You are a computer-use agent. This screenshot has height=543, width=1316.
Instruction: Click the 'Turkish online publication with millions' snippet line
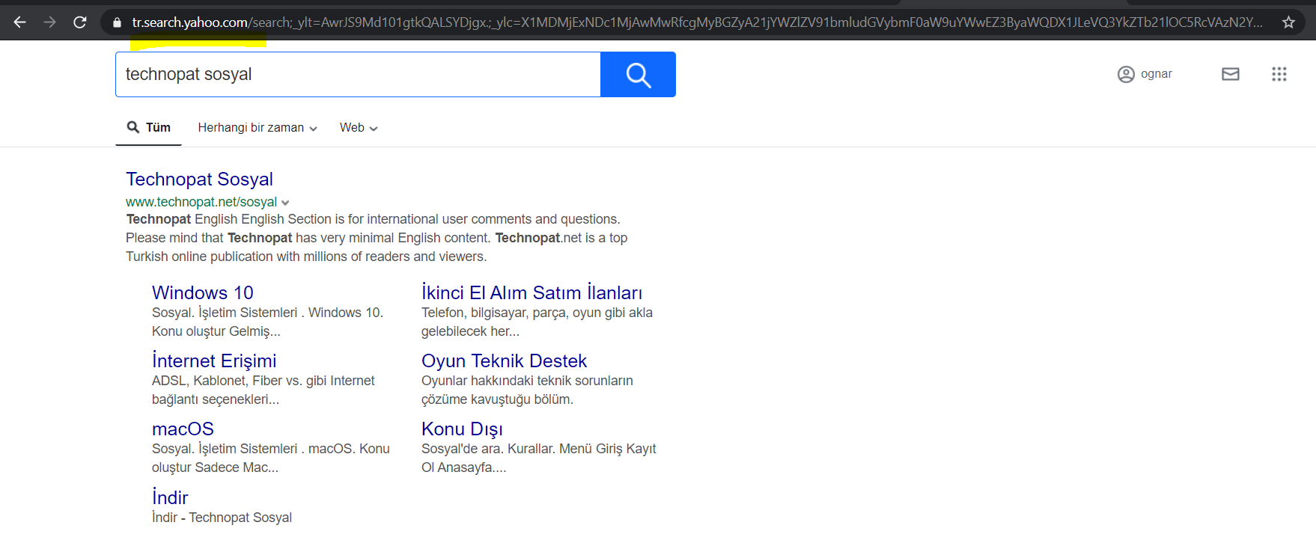[306, 257]
